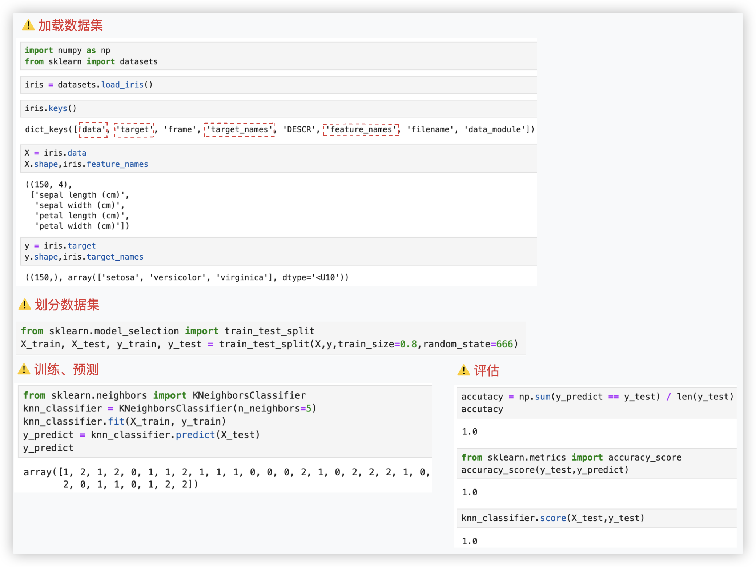This screenshot has width=756, height=567.
Task: Click the 加载数据集 heading text
Action: (71, 25)
